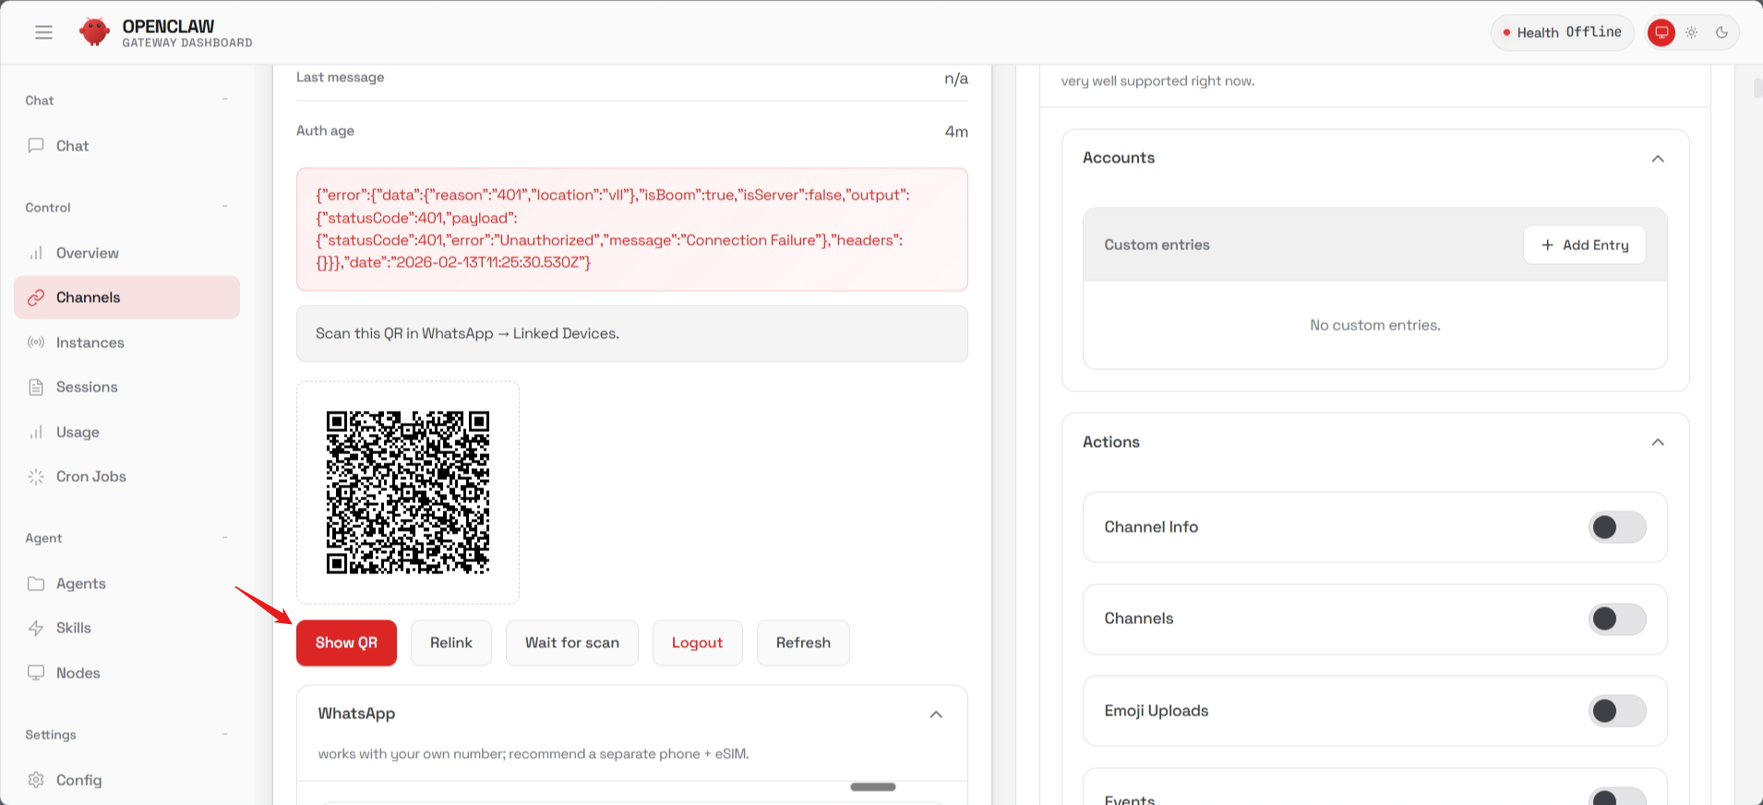Viewport: 1763px width, 805px height.
Task: Collapse the Accounts section chevron
Action: pos(1658,159)
